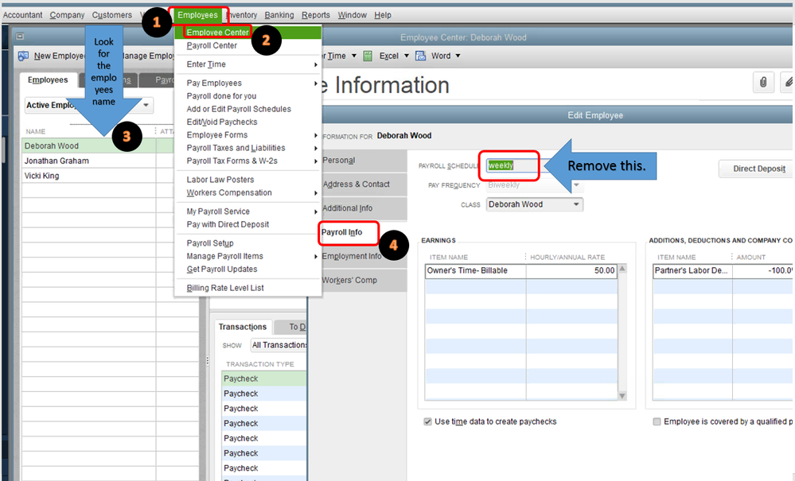The height and width of the screenshot is (481, 795).
Task: Open the Pay Frequency dropdown arrow
Action: coord(576,185)
